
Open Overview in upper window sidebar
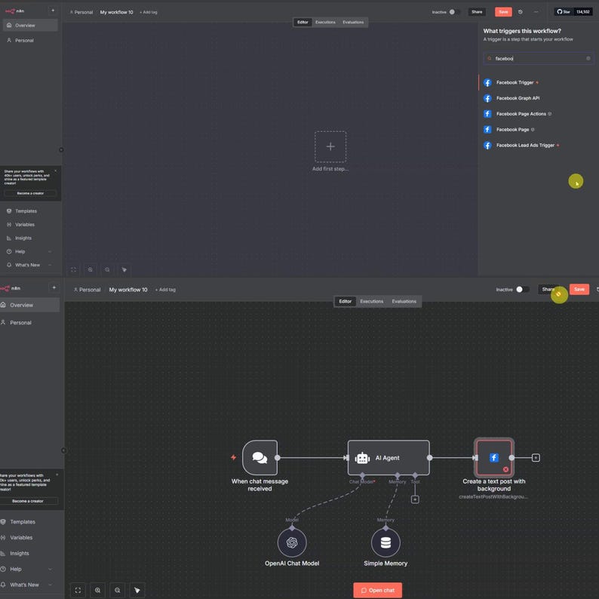30,25
